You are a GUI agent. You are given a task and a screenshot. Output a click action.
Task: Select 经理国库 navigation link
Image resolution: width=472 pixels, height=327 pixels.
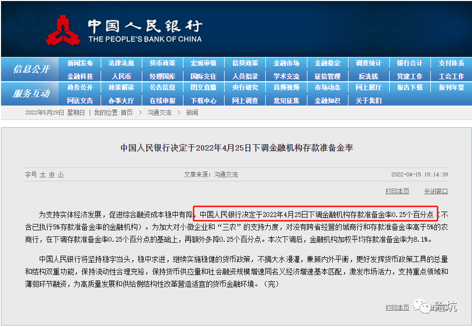tap(163, 76)
